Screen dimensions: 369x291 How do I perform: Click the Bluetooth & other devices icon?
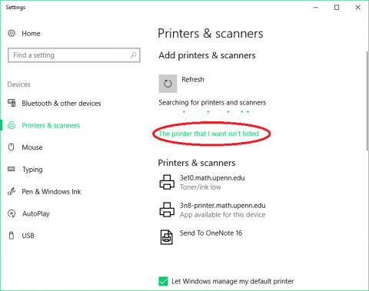point(12,103)
